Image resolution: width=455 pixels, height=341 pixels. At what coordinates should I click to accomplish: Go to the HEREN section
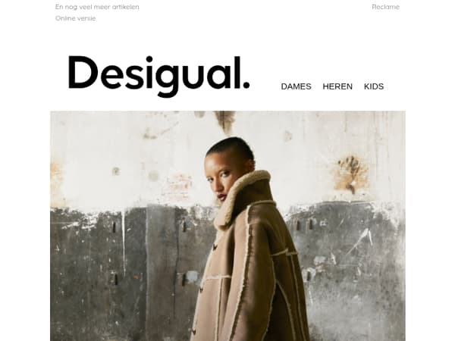pyautogui.click(x=337, y=86)
